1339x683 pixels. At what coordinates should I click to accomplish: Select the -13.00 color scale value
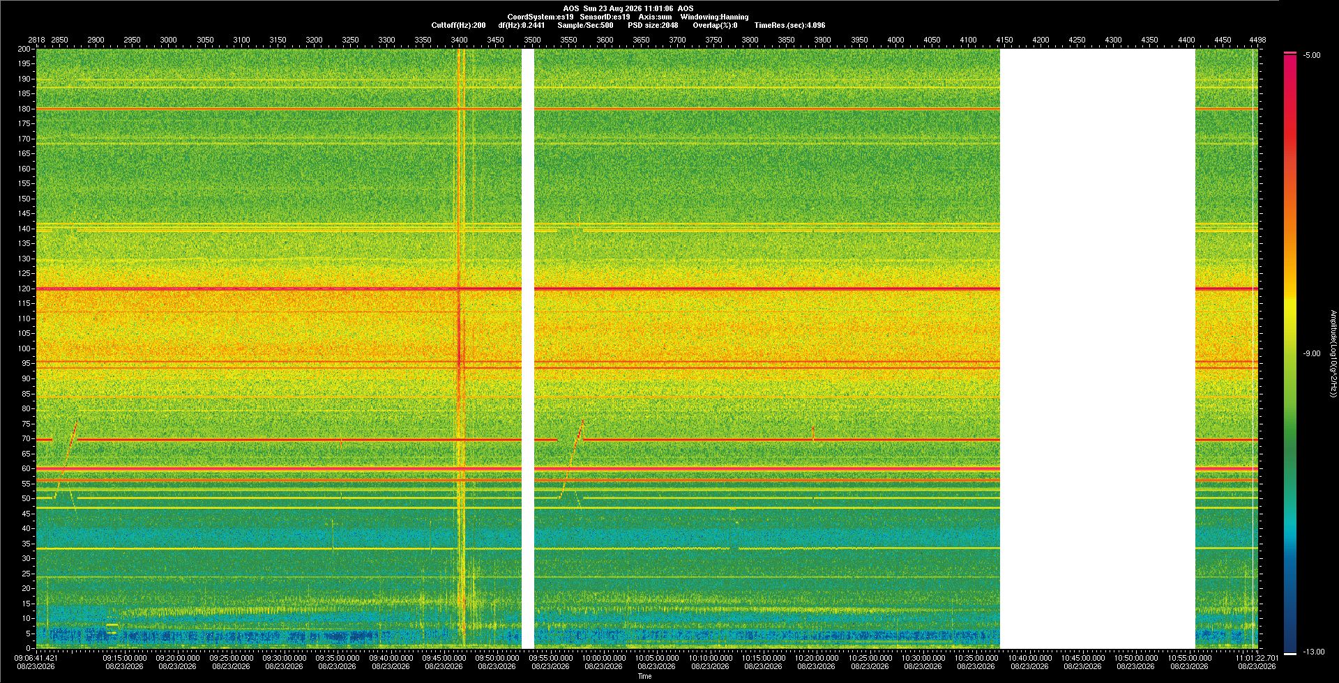tap(1312, 652)
